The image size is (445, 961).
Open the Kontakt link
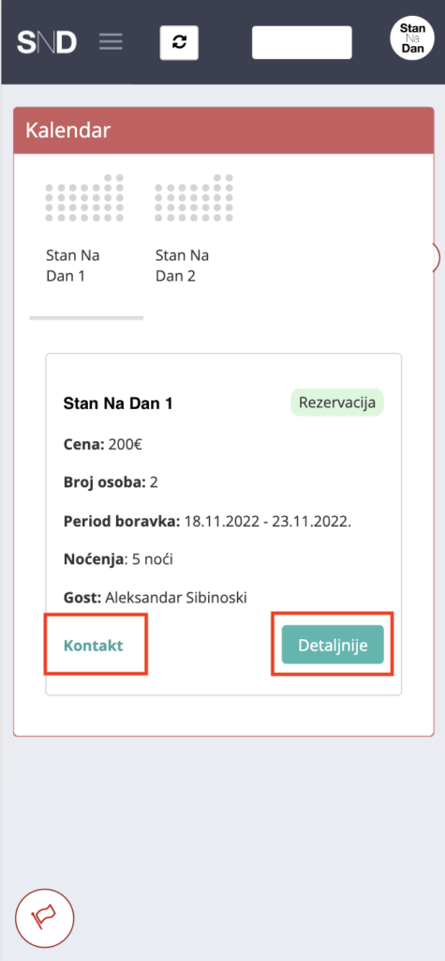click(94, 645)
